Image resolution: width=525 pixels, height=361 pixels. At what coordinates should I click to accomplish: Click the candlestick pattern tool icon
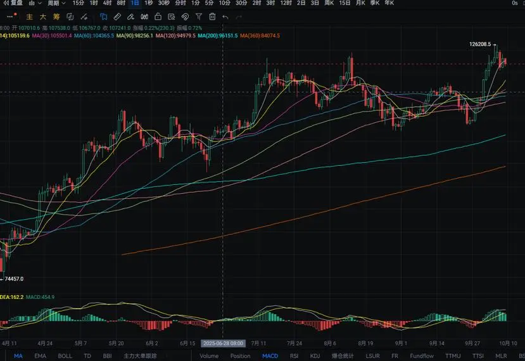tap(144, 16)
